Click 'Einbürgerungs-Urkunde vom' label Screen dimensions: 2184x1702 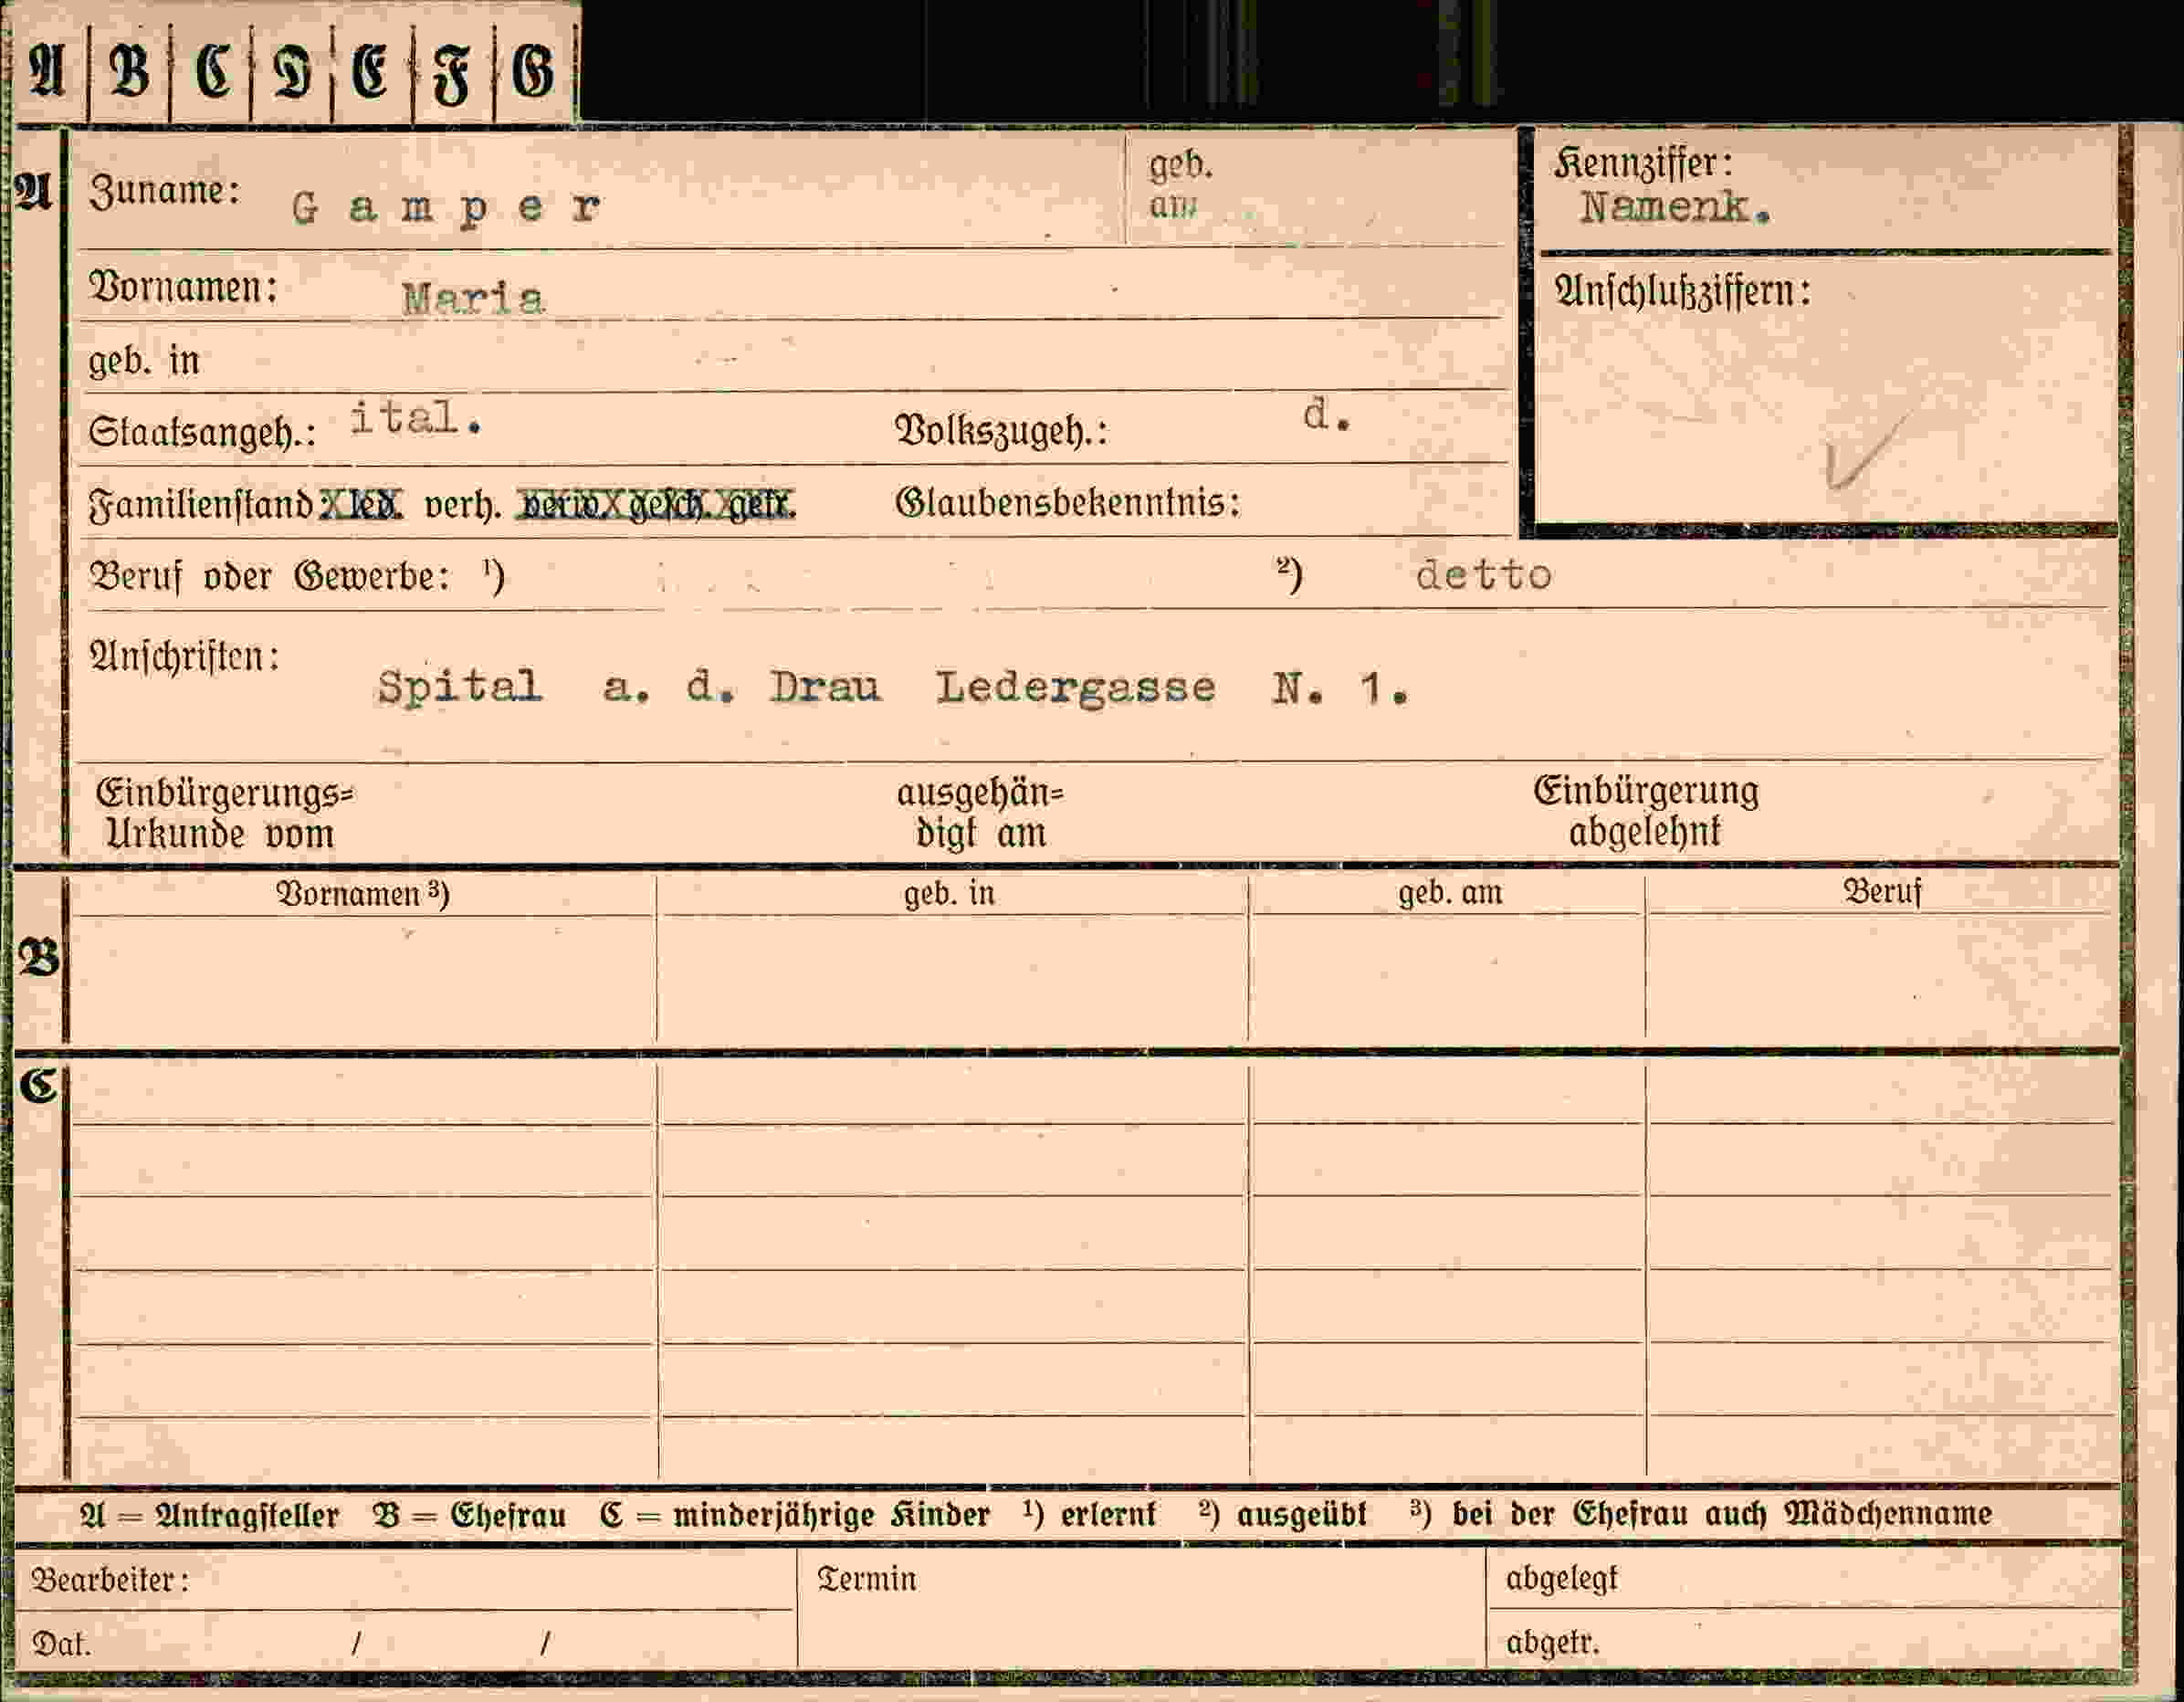click(224, 813)
